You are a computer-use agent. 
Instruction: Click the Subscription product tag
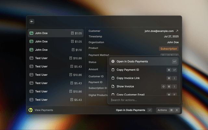169,49
